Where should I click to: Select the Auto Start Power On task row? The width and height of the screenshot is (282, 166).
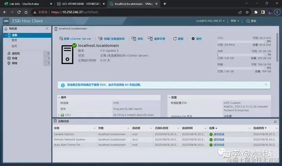166,145
